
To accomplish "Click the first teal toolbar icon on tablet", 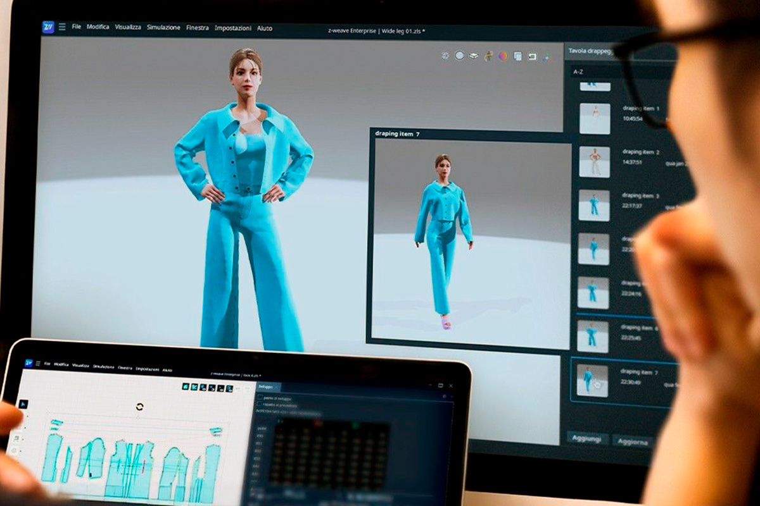I will 186,386.
